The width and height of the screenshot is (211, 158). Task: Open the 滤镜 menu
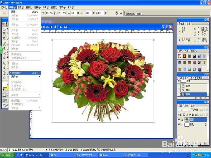46,7
